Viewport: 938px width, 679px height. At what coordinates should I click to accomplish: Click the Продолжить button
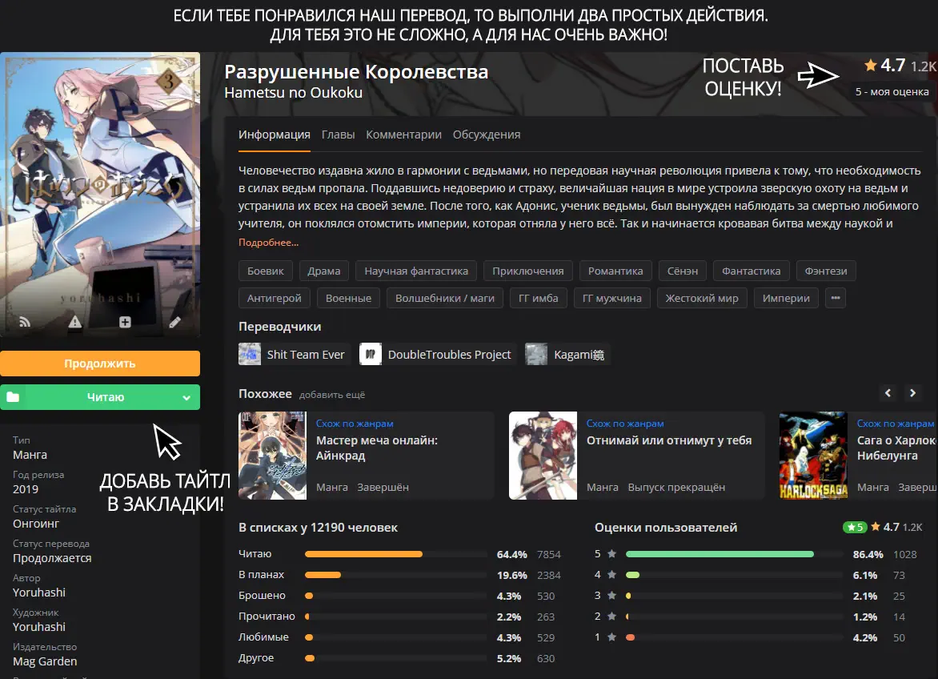[100, 364]
